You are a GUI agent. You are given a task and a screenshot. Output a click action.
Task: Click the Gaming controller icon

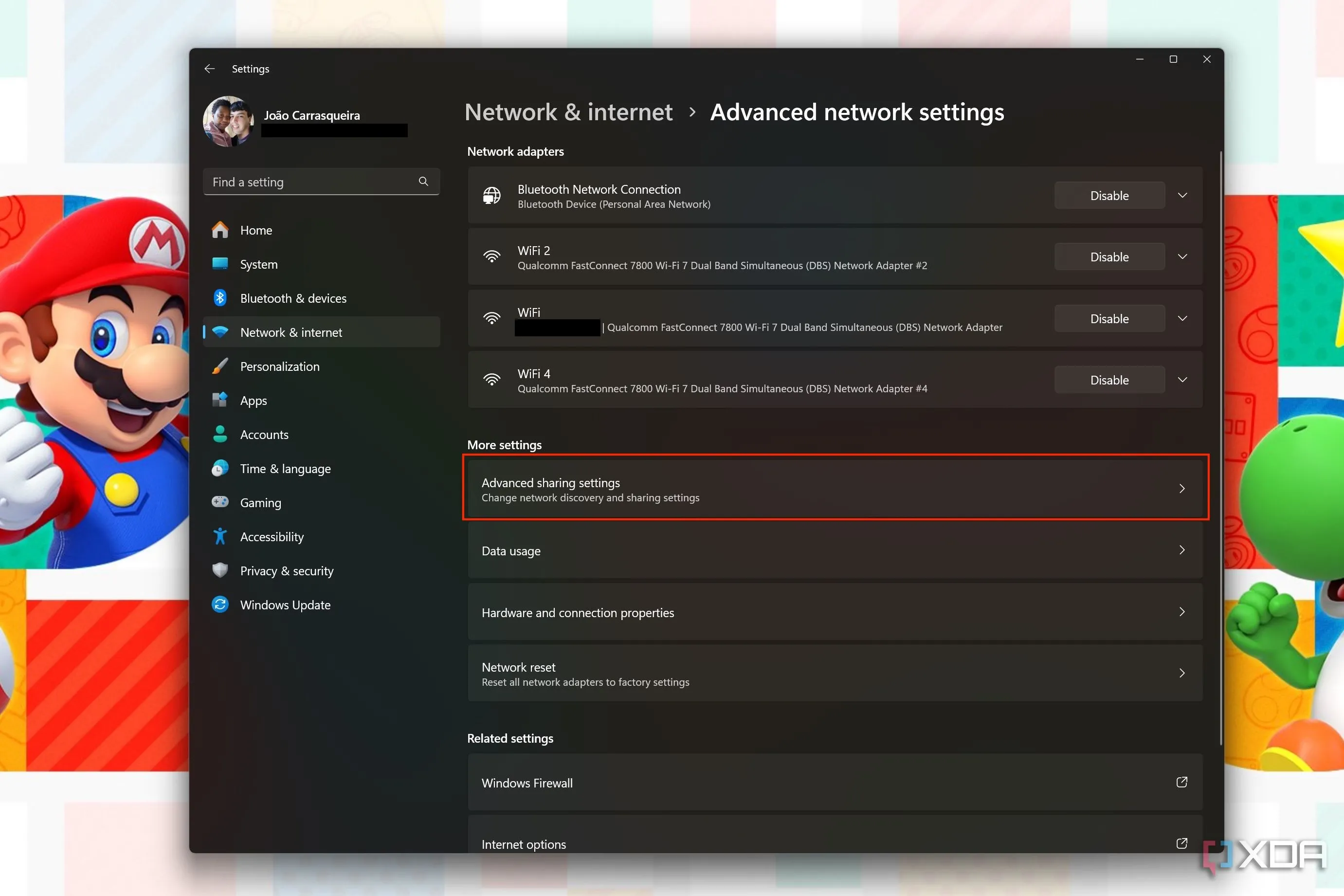click(220, 502)
